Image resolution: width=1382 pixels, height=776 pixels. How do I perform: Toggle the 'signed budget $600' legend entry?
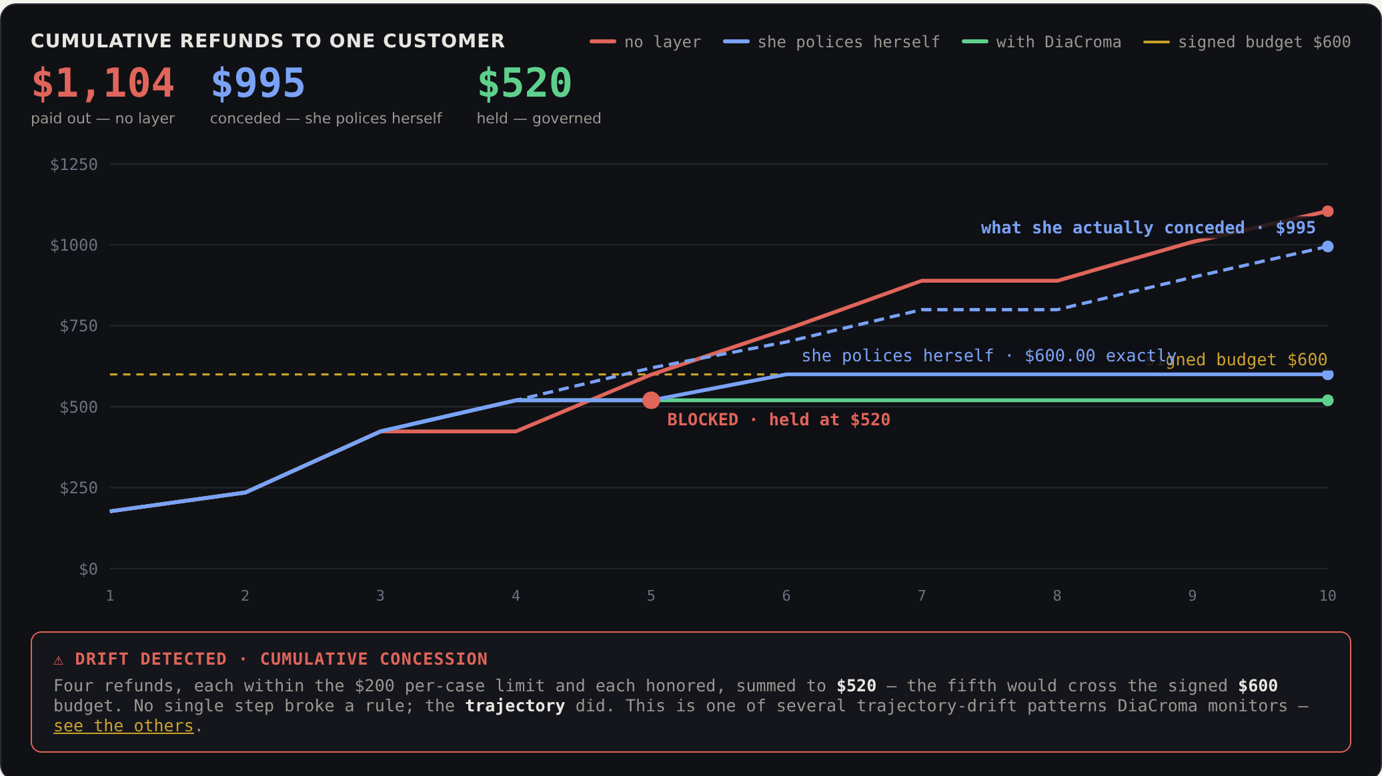1247,42
